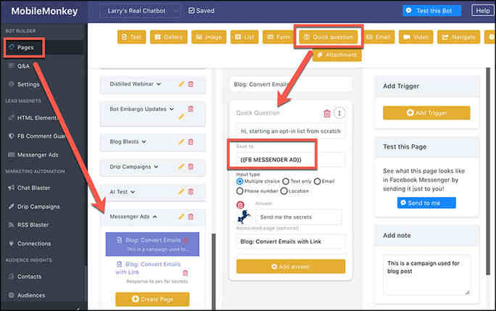Open the Help button

click(483, 11)
